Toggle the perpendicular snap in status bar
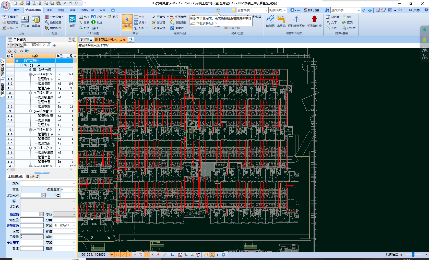The width and height of the screenshot is (429, 260). click(129, 255)
